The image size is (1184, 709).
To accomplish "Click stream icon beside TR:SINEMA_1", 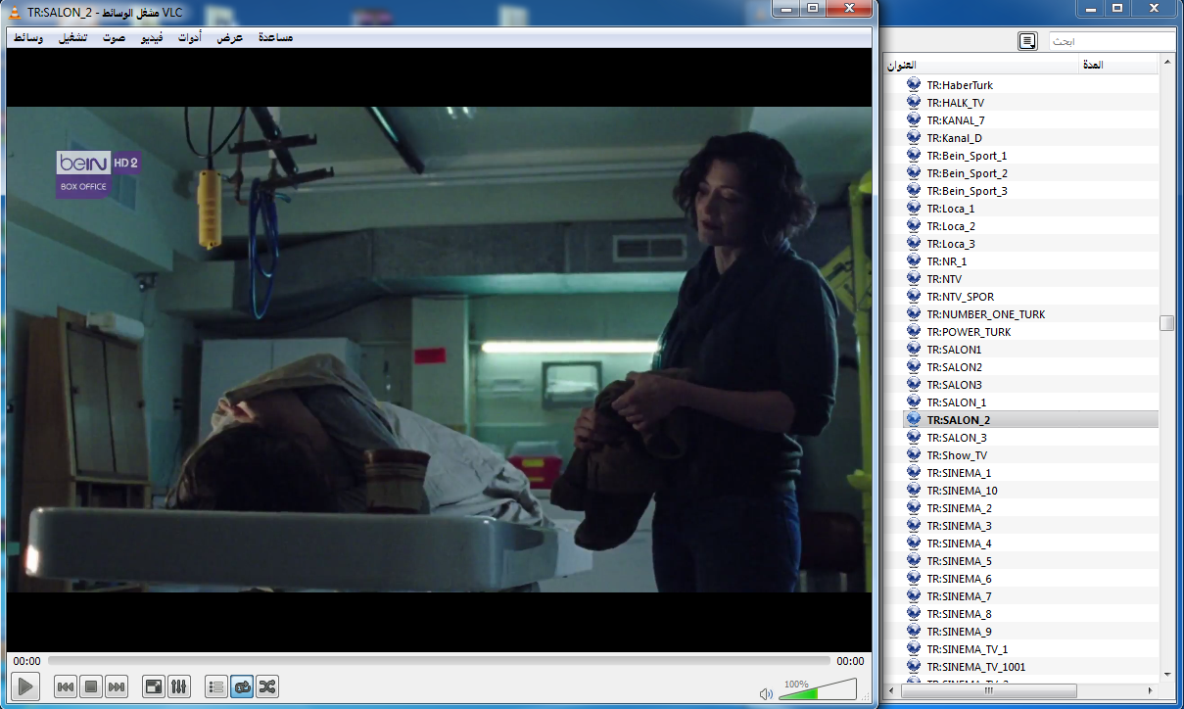I will point(914,473).
